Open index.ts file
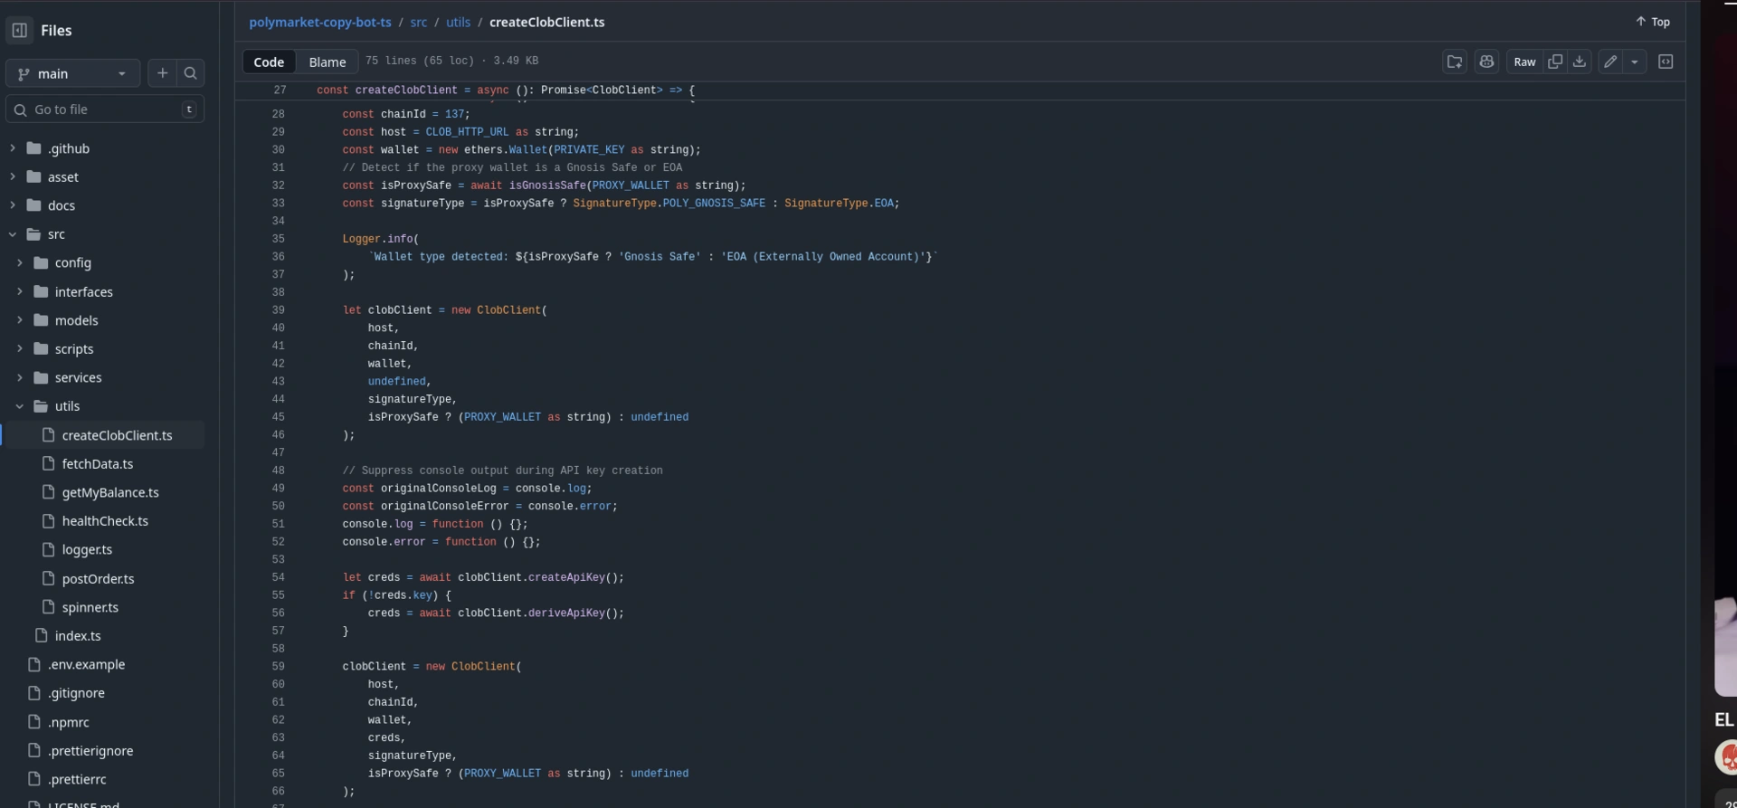Screen dimensions: 1737x808 click(78, 635)
